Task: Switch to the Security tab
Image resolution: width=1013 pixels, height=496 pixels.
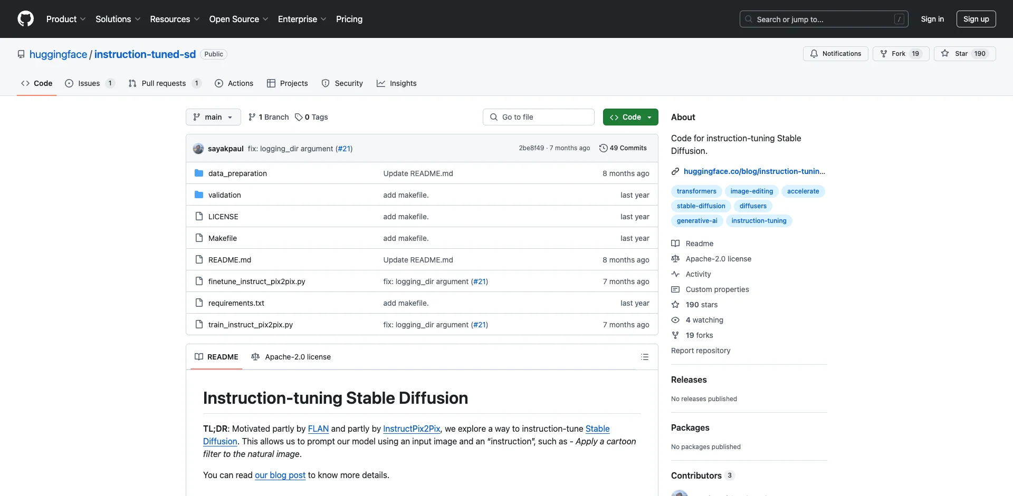Action: [342, 83]
